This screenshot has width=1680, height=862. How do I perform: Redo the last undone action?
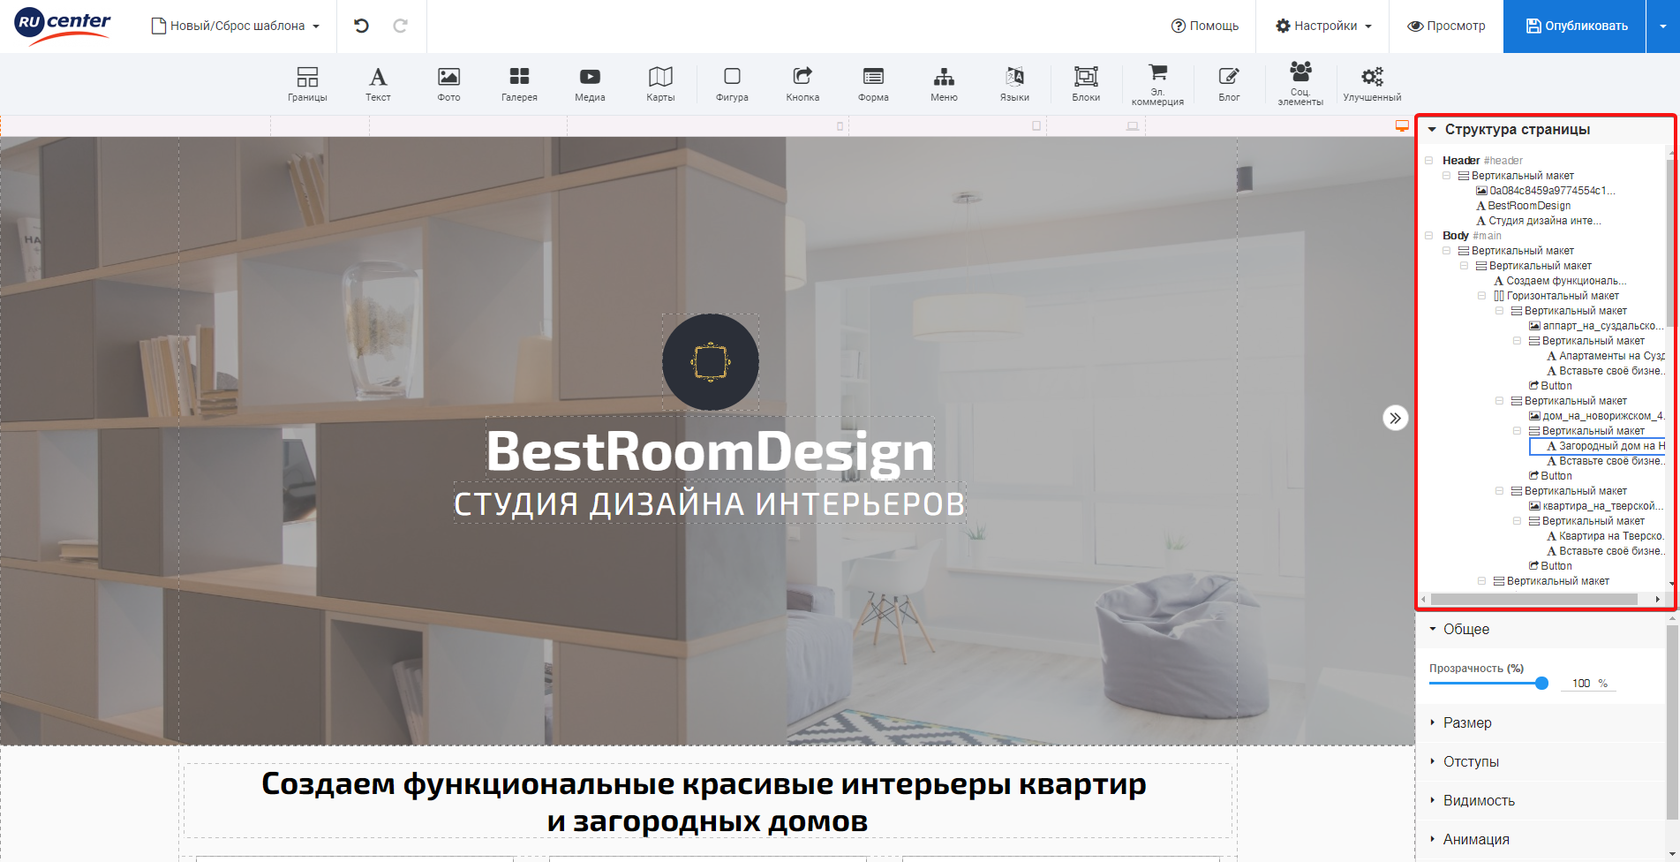[x=400, y=26]
